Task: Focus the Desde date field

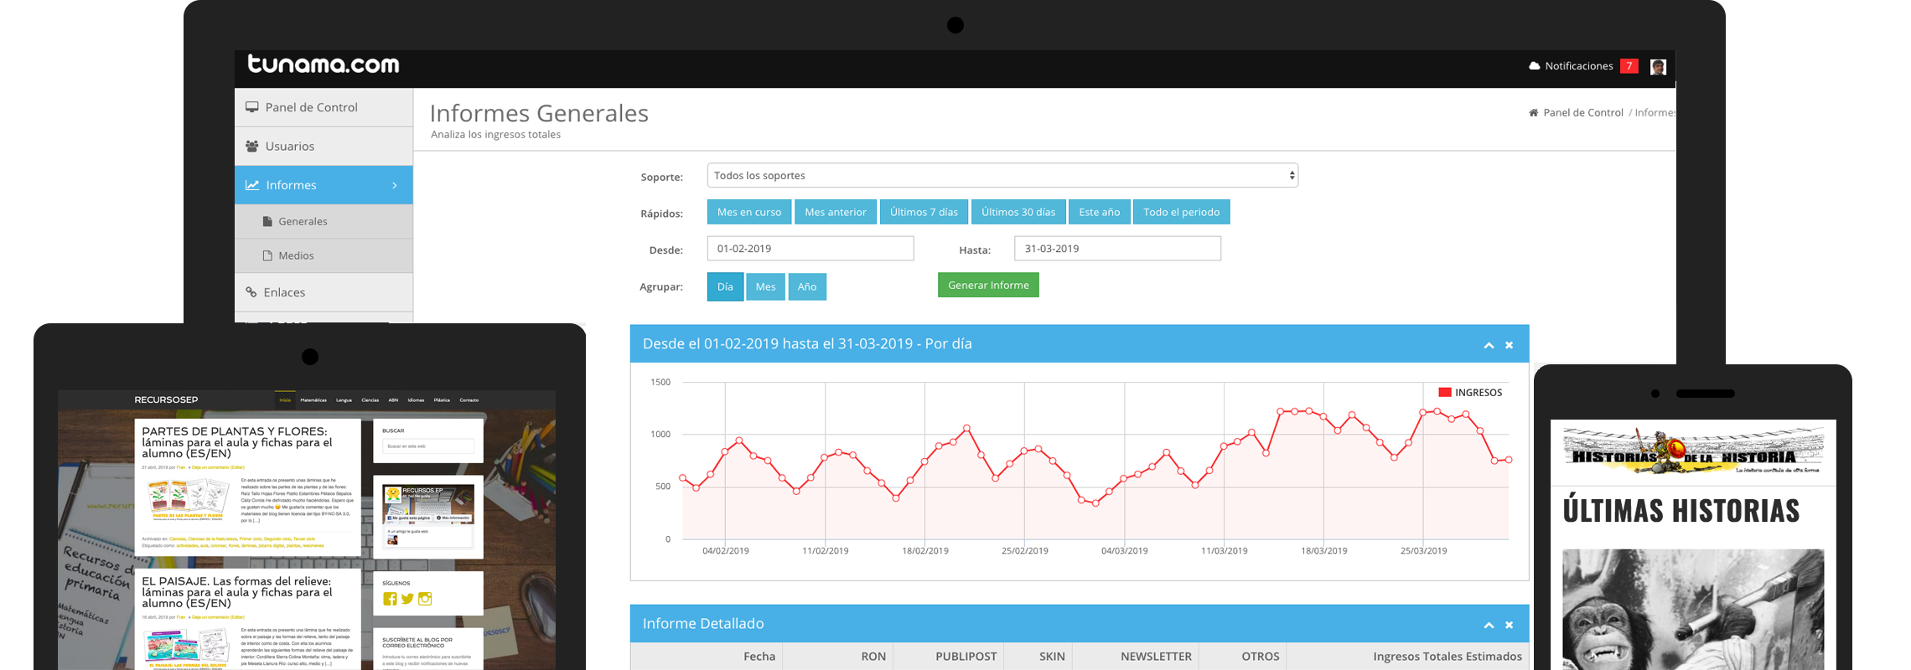Action: [810, 249]
